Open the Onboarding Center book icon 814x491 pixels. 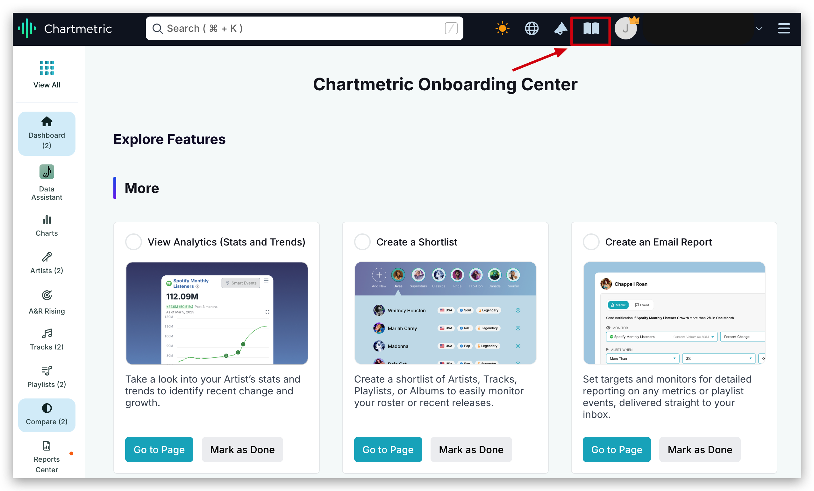[x=591, y=29]
